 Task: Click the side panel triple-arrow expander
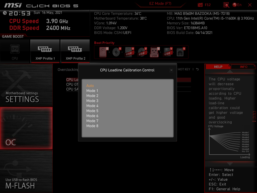coord(254,121)
